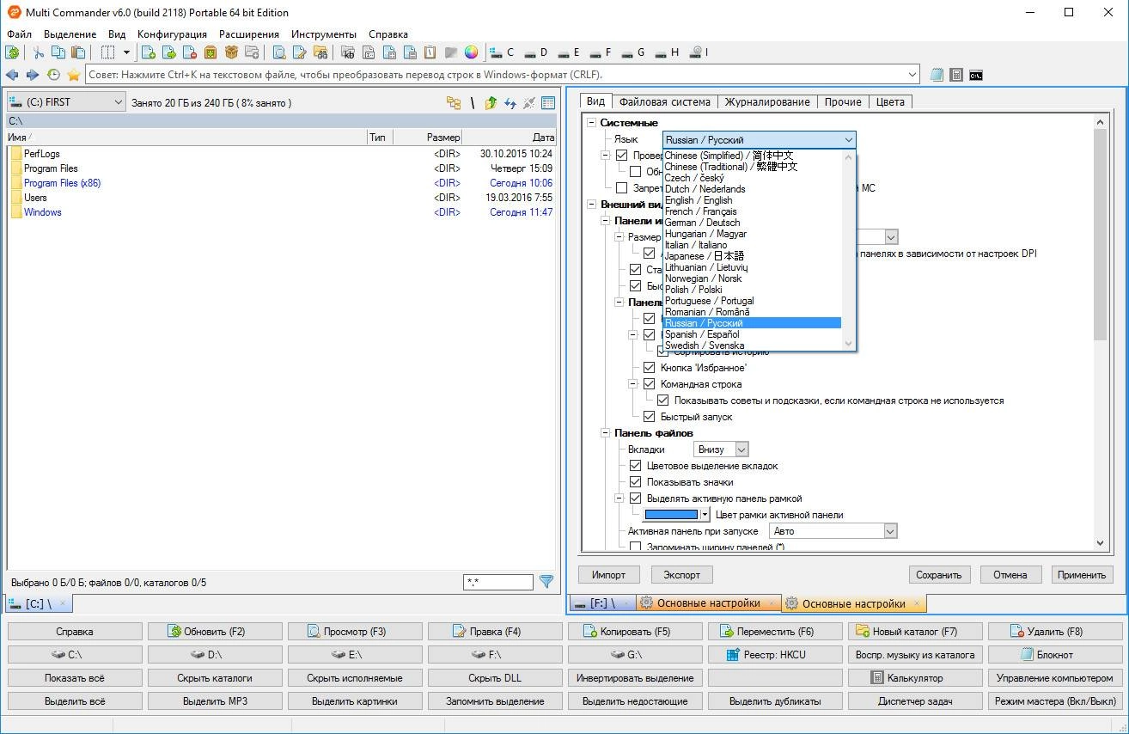Viewport: 1129px width, 734px height.
Task: Open calculator icon beside the command line
Action: (x=956, y=75)
